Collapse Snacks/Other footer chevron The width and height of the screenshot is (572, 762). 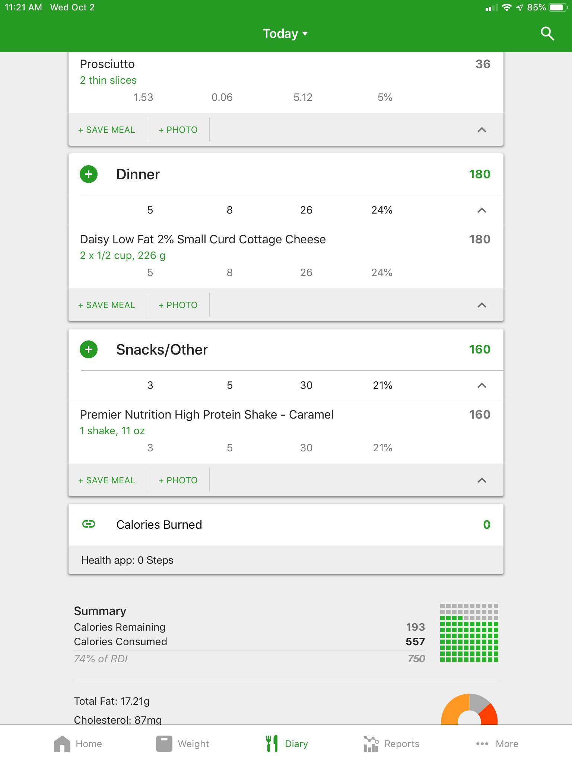point(482,480)
